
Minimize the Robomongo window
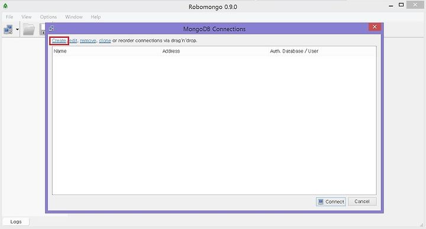click(391, 5)
